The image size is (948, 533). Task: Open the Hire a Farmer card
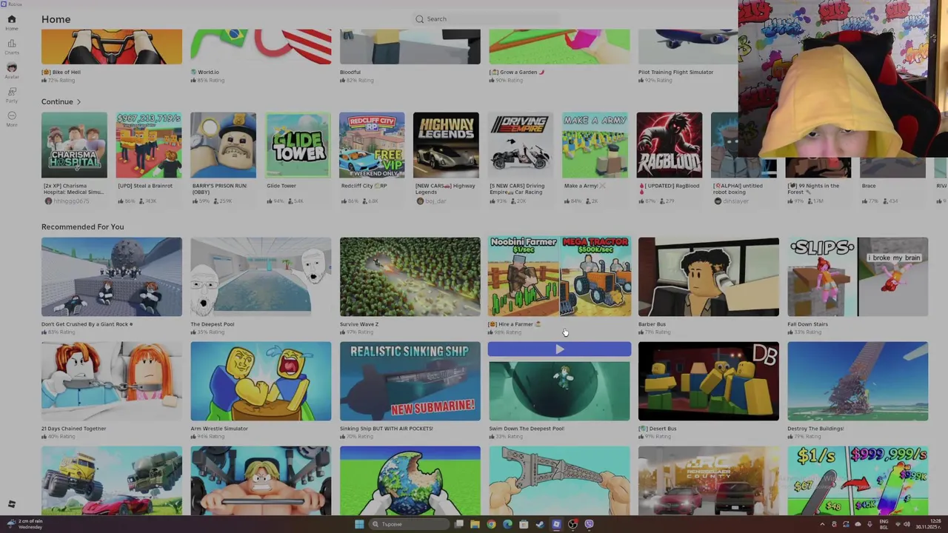coord(559,277)
